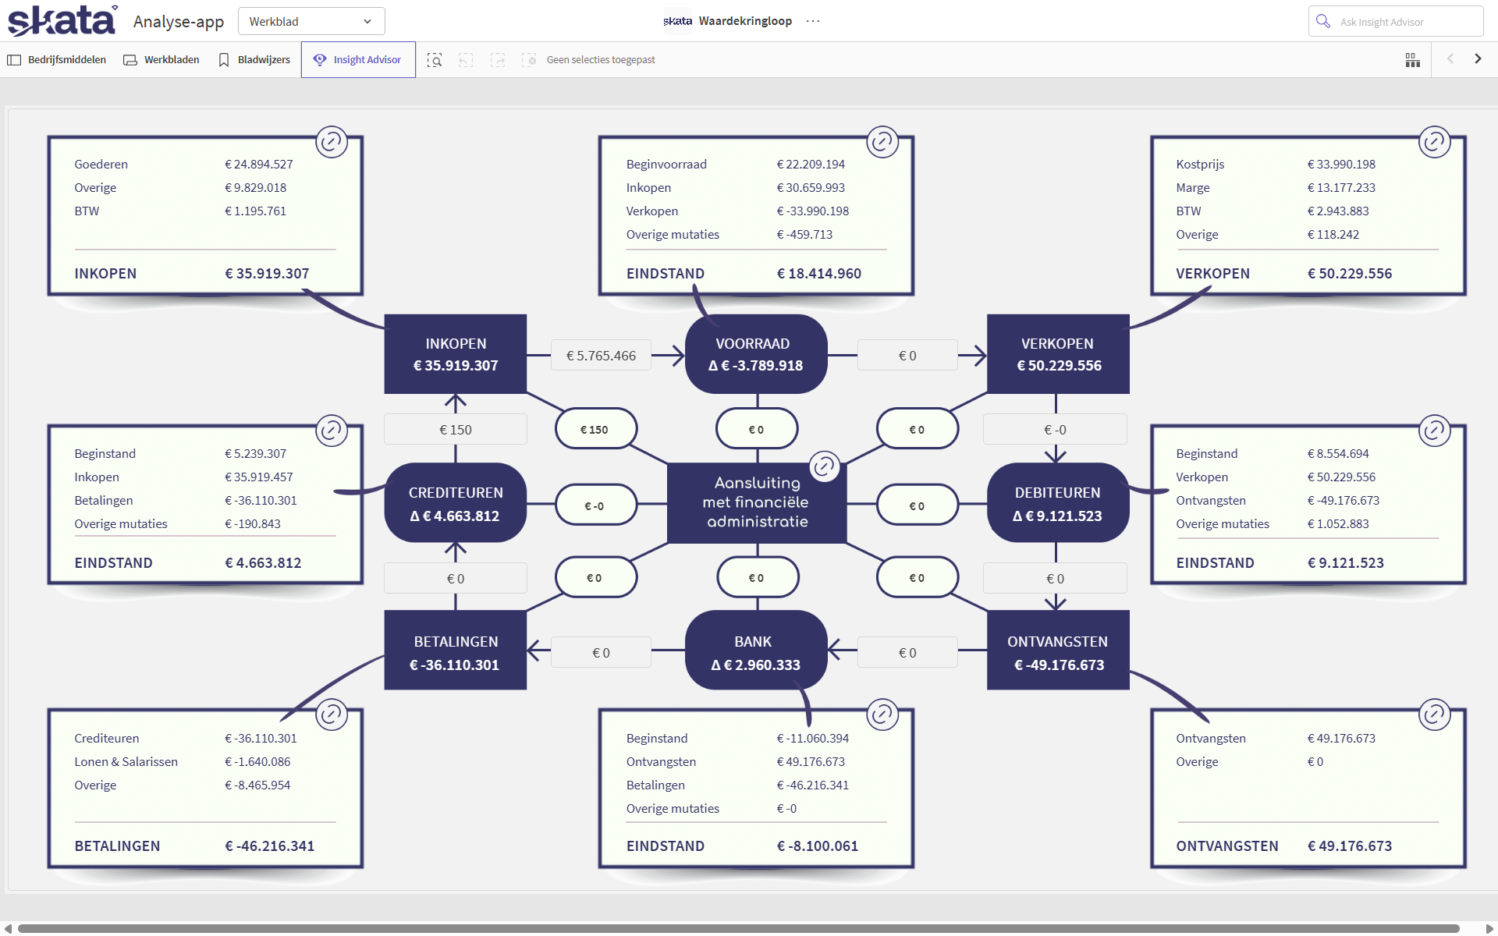Screen dimensions: 1498x936
Task: Click step back selection icon
Action: pos(466,60)
